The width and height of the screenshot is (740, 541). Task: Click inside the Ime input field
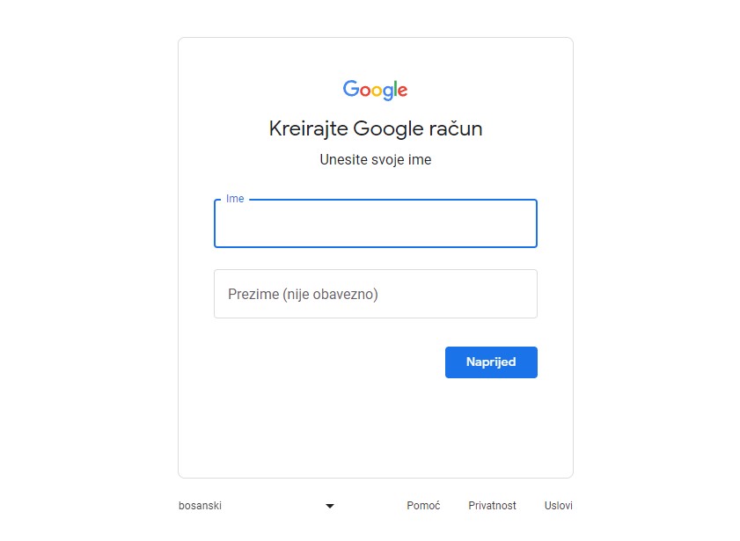[375, 223]
